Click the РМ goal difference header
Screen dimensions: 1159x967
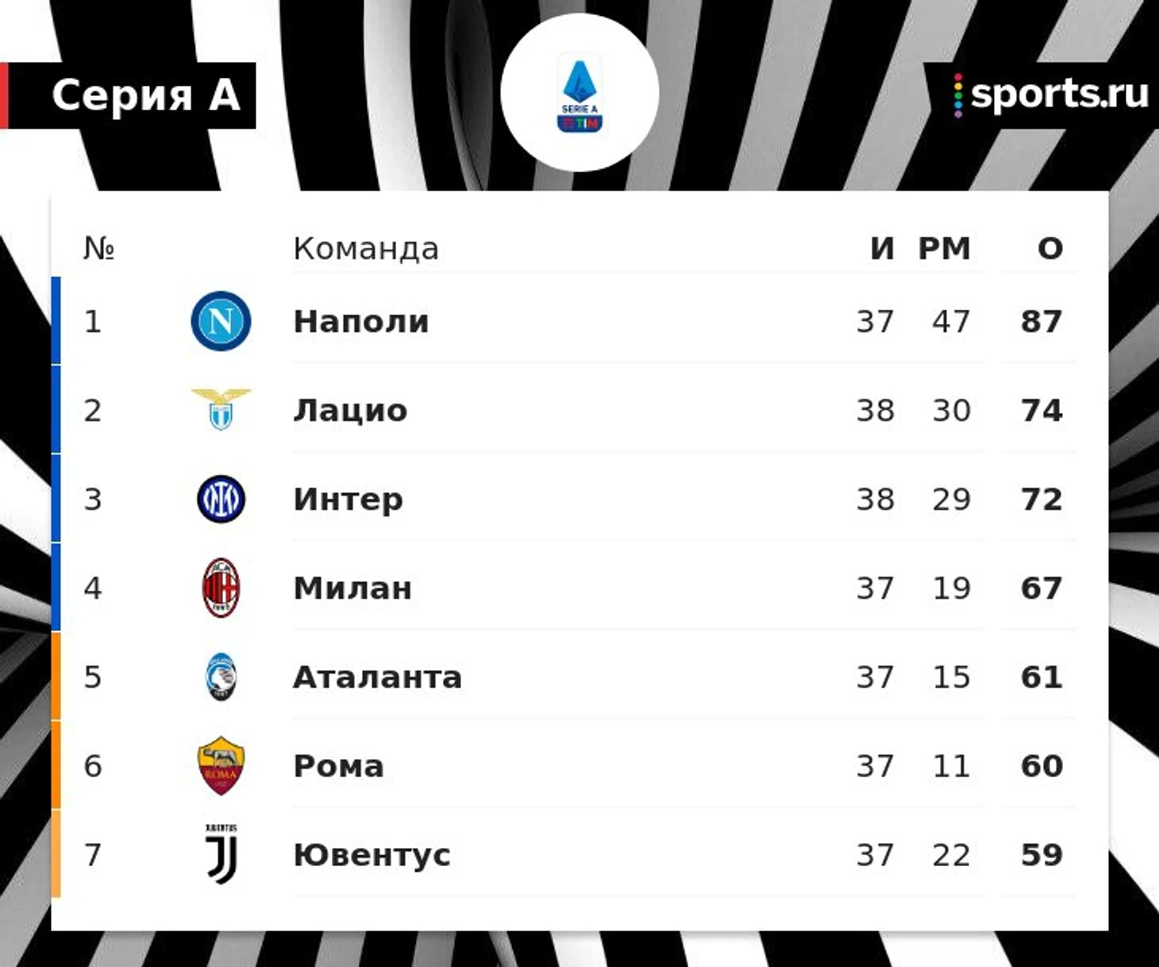945,248
